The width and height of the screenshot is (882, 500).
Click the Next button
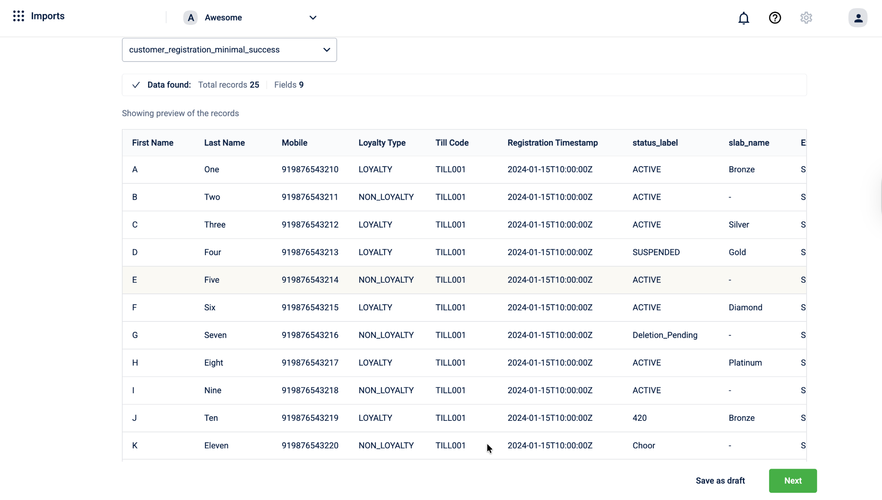[792, 481]
